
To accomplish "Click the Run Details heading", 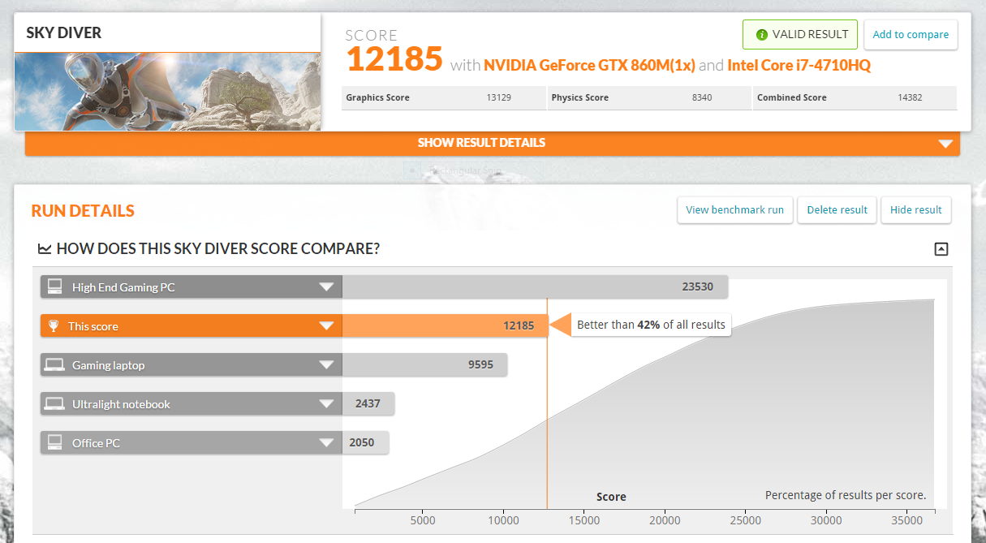I will click(x=83, y=211).
